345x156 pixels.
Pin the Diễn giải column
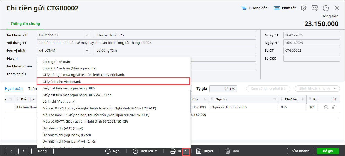coord(18,99)
